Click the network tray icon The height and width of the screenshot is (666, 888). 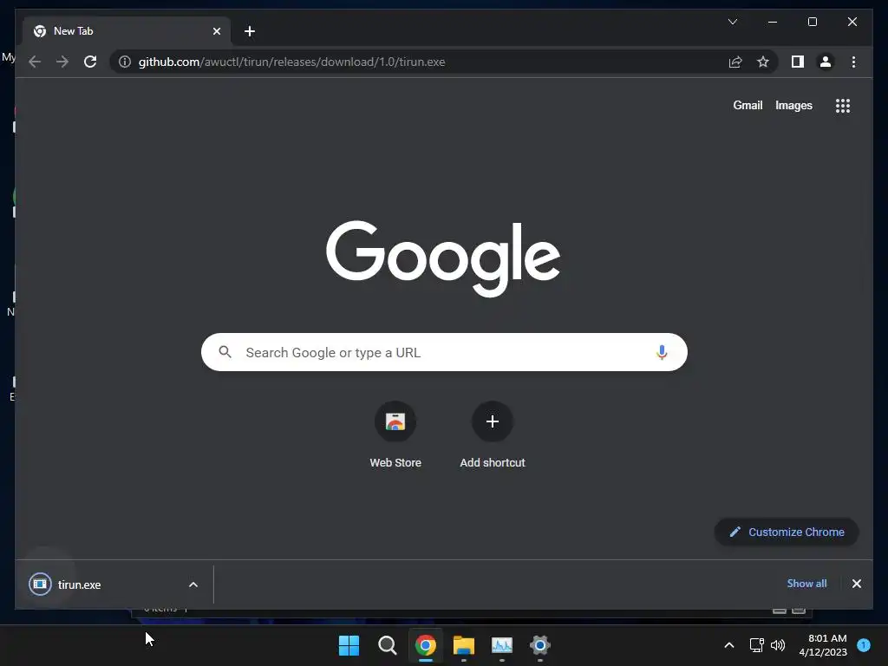756,645
